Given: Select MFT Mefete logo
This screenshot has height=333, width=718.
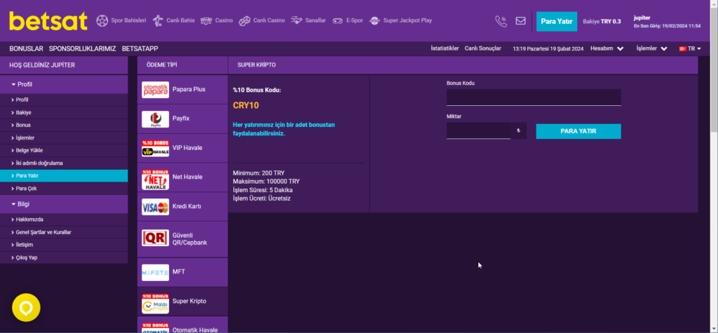Looking at the screenshot, I should [x=155, y=272].
